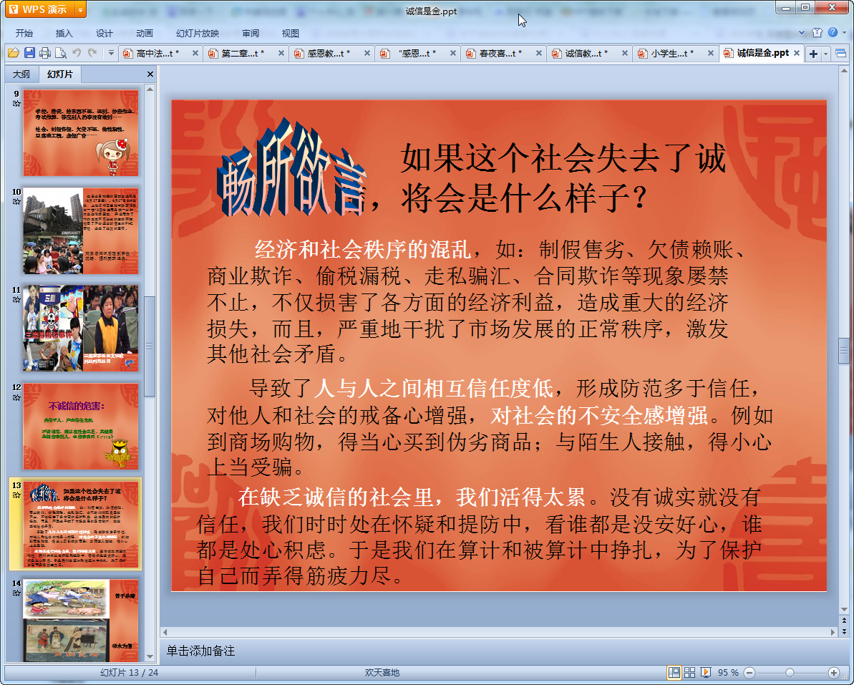The height and width of the screenshot is (685, 854).
Task: Zoom out with the minus button
Action: [749, 673]
